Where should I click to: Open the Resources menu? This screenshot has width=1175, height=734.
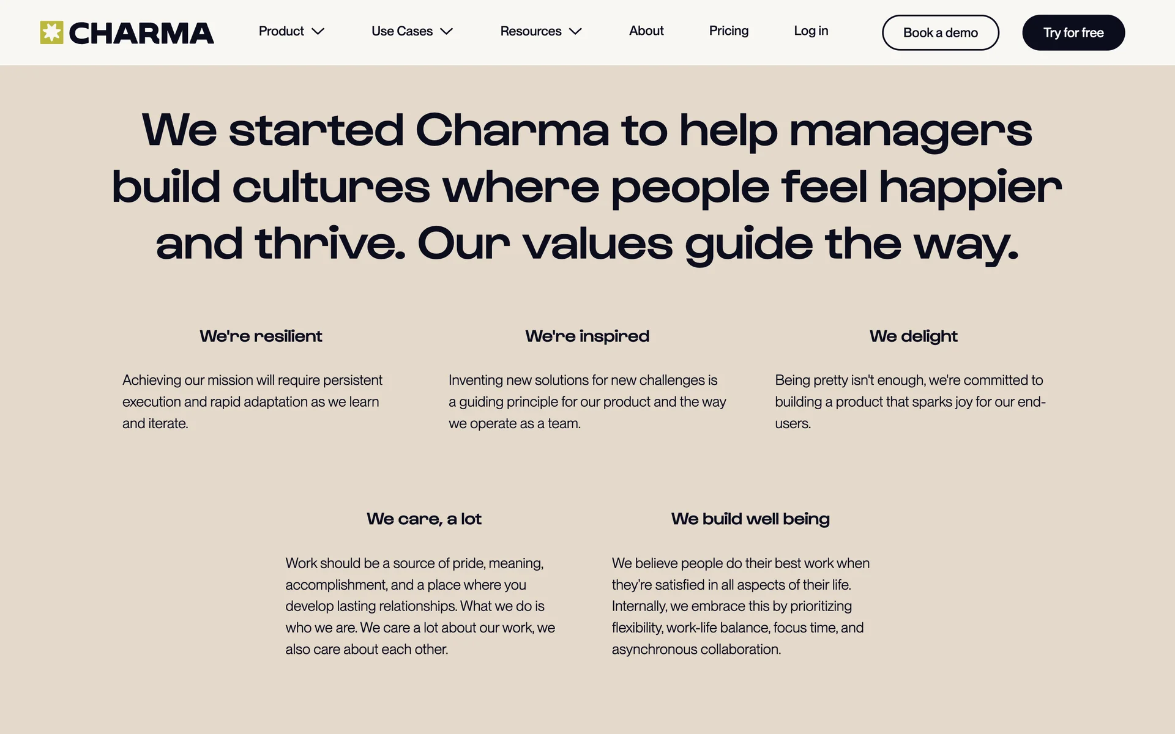tap(531, 31)
